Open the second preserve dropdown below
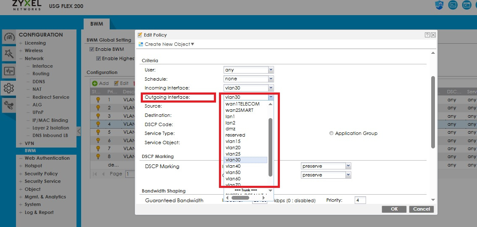This screenshot has width=477, height=227. pos(326,175)
